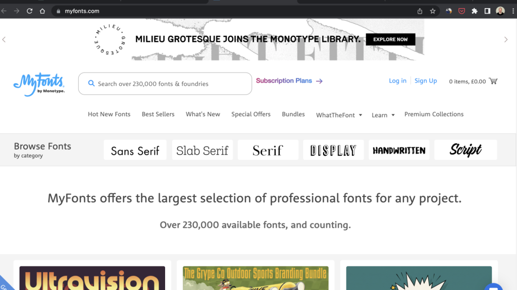Click the search magnifier icon in the search bar
Viewport: 517px width, 290px height.
[91, 84]
